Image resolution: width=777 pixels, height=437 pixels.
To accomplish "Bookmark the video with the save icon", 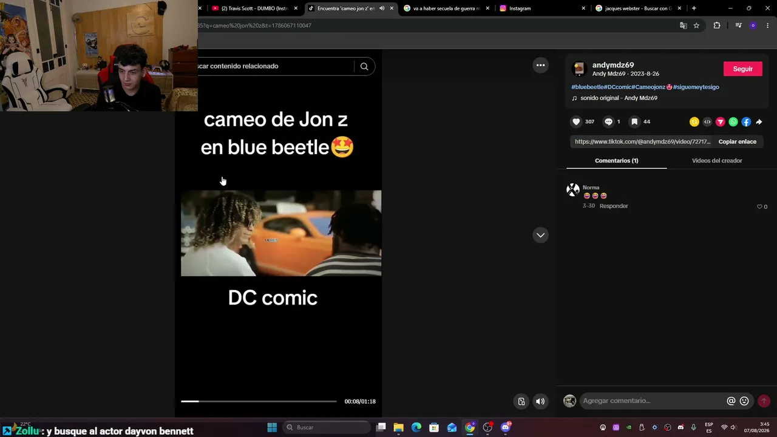I will [634, 122].
